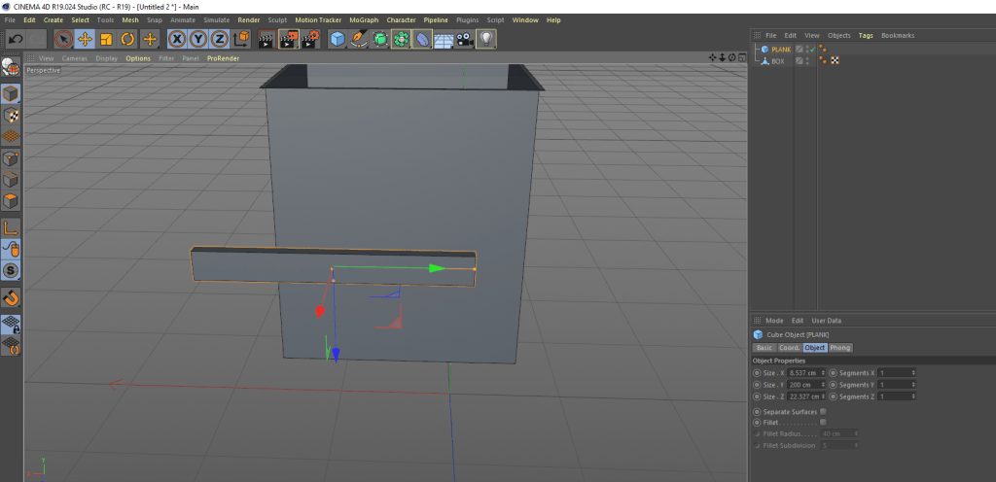Open the Mode menu in Attributes panel
996x482 pixels.
(x=774, y=320)
